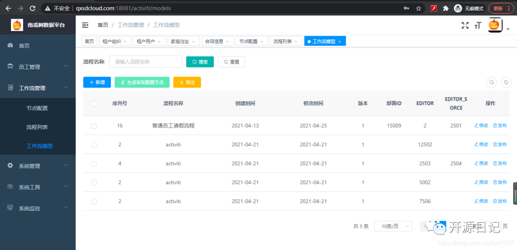The width and height of the screenshot is (517, 250).
Task: Click the 部署ID cell 15009
Action: coord(394,126)
